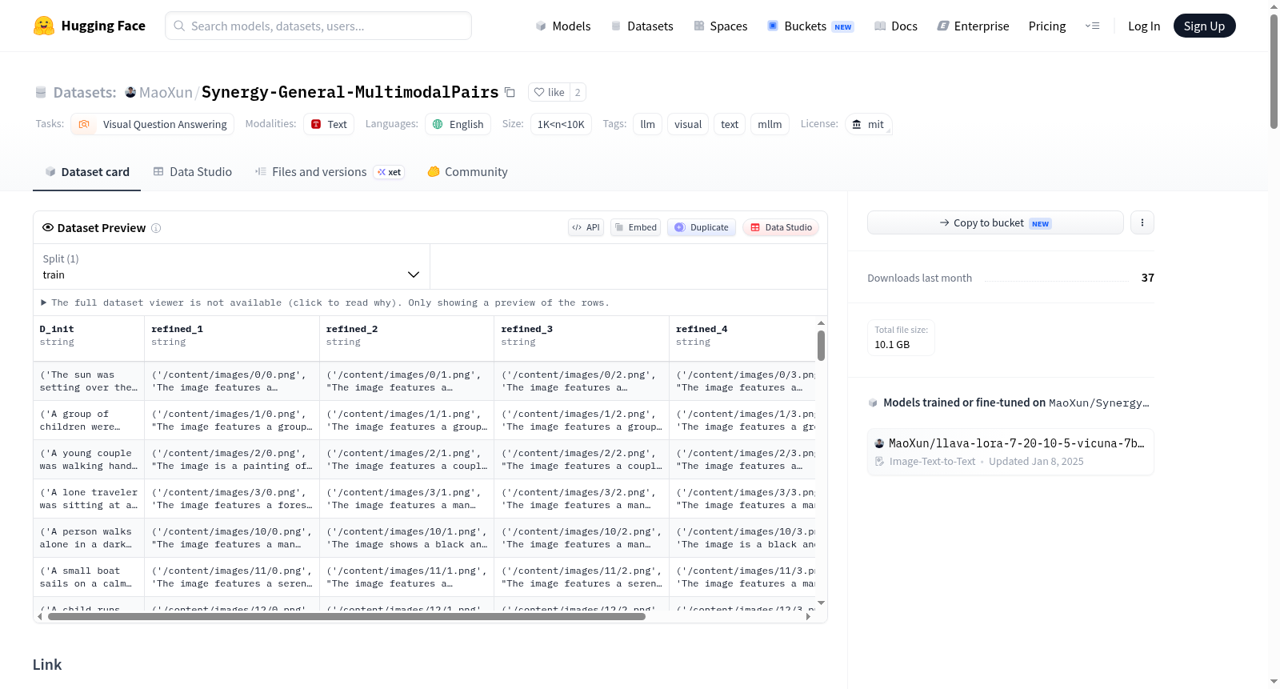Image resolution: width=1280 pixels, height=689 pixels.
Task: Click the Duplicate button
Action: pyautogui.click(x=702, y=227)
